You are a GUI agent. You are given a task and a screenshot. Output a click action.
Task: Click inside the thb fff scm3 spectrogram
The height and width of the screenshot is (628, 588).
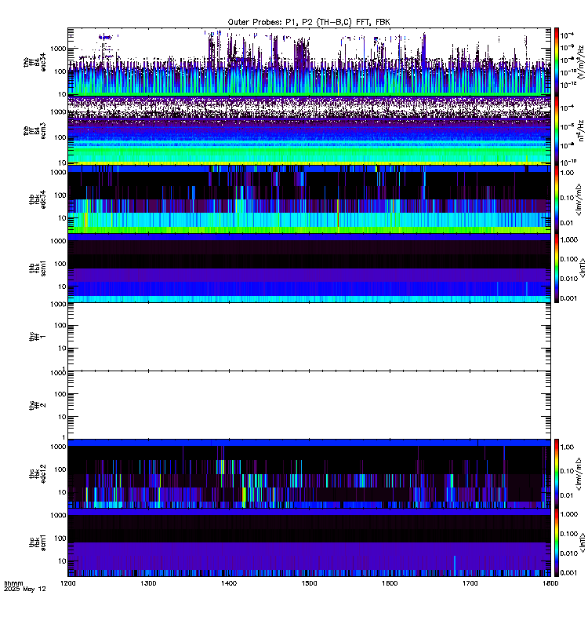309,130
